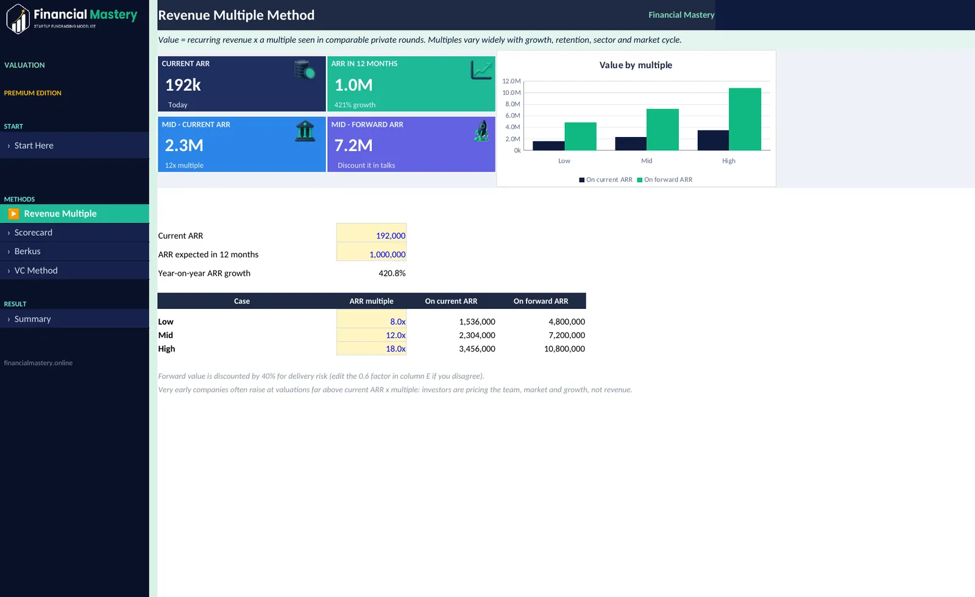Click the Current ARR 192k card
The width and height of the screenshot is (975, 597).
pos(242,84)
